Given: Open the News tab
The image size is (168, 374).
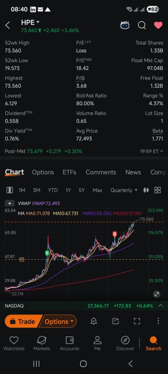Looking at the screenshot, I should coord(133,172).
